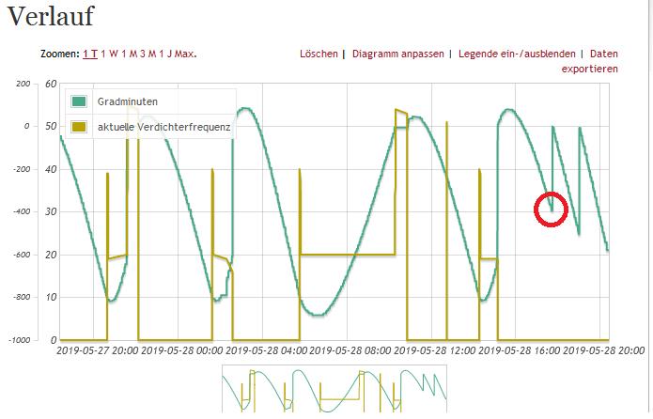Toggle Legende ein-/ausblenden
653x419 pixels.
[x=517, y=54]
